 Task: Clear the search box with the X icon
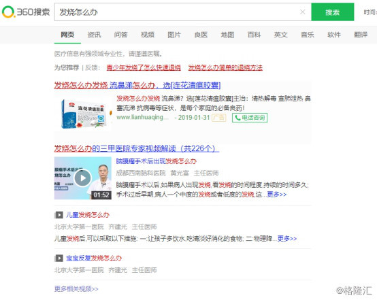point(302,12)
